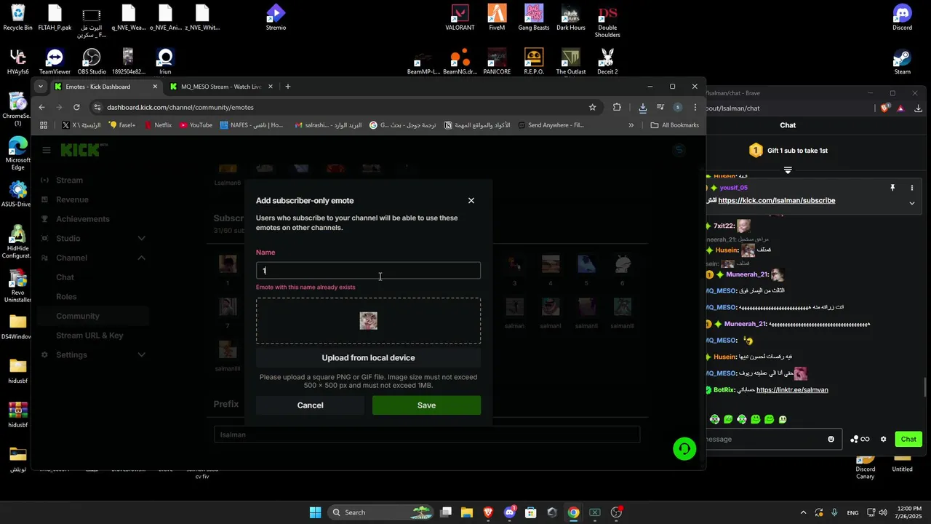Open the Steam desktop shortcut

902,62
